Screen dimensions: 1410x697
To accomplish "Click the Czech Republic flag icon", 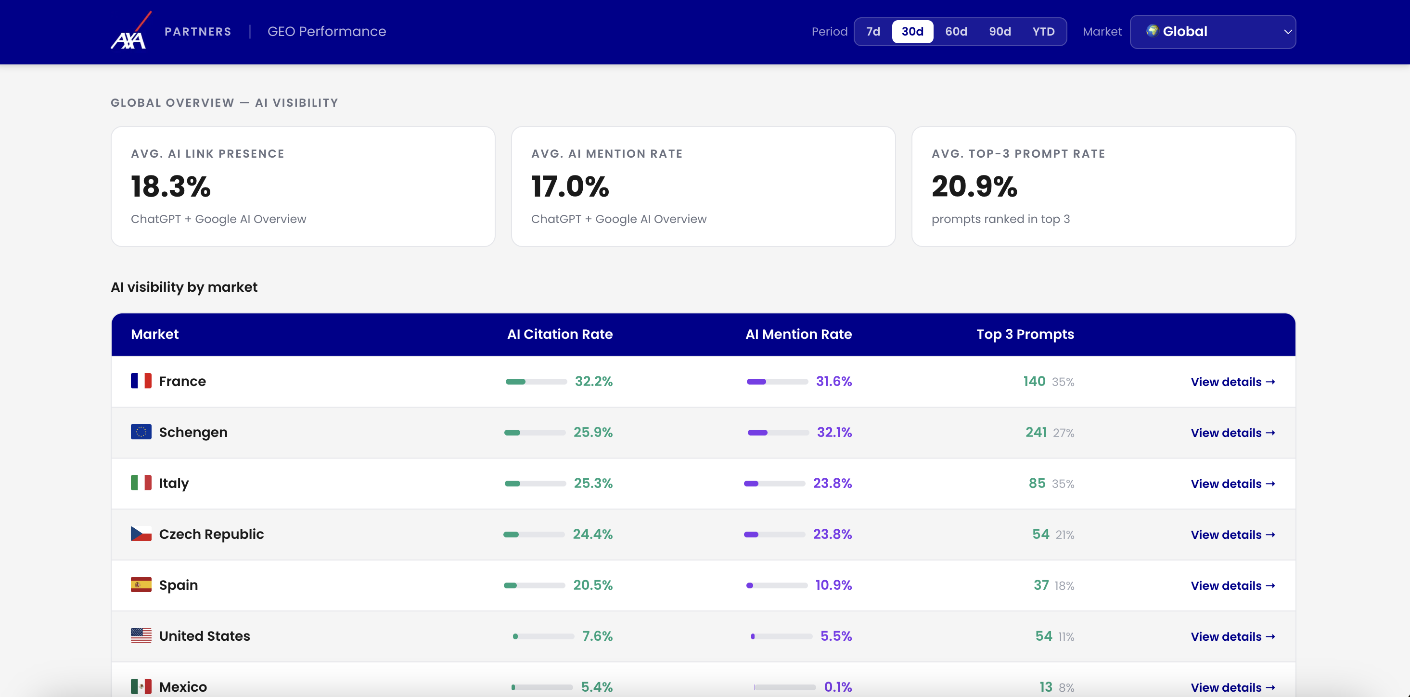I will 141,534.
